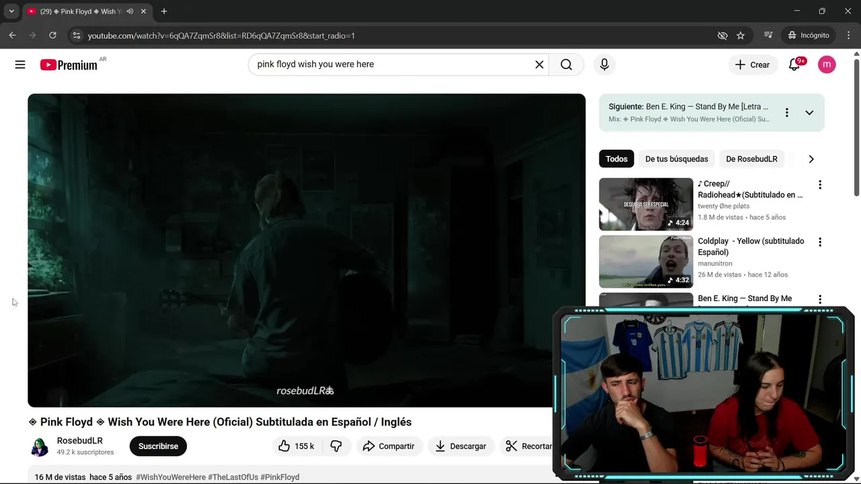Select the Todos filter chip
The height and width of the screenshot is (484, 861).
pos(616,159)
